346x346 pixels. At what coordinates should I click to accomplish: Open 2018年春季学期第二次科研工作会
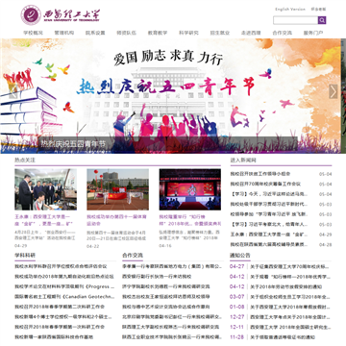coord(60,307)
